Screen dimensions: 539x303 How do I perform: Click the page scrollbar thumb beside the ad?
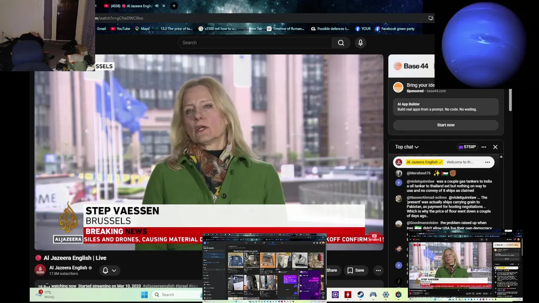(510, 100)
